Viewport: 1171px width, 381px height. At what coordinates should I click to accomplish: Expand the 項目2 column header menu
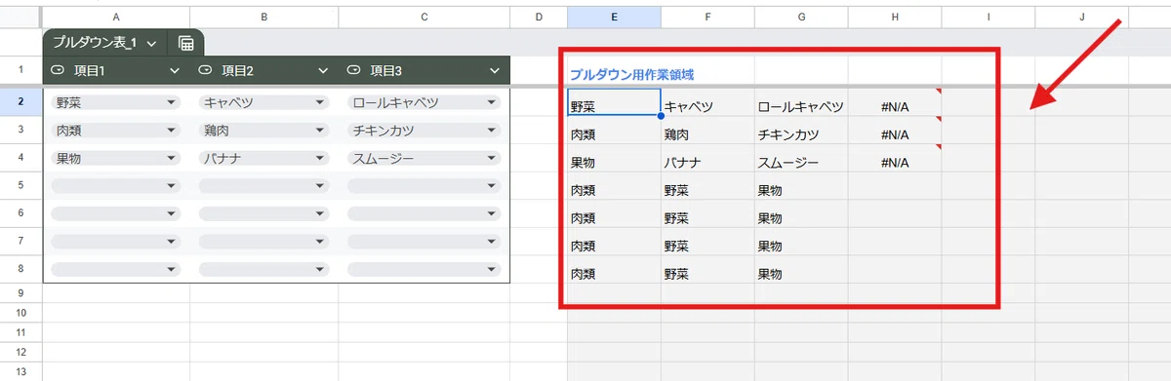point(324,70)
